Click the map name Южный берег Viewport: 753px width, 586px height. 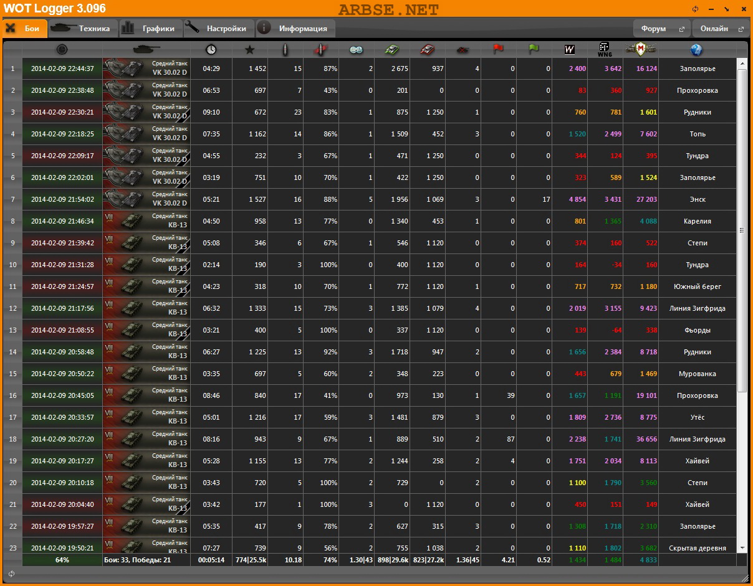point(697,286)
